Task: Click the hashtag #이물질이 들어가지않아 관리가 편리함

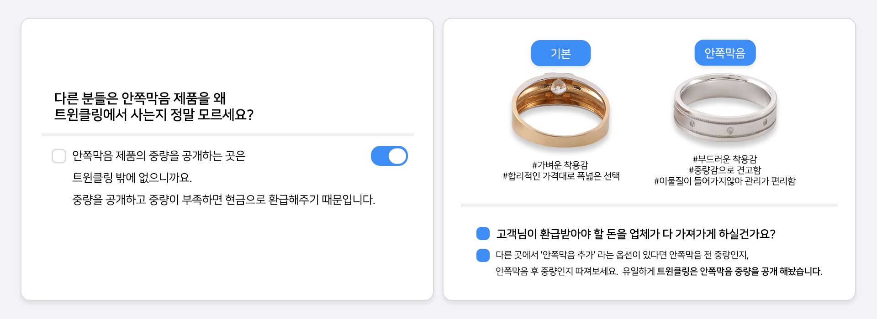Action: coord(725,181)
